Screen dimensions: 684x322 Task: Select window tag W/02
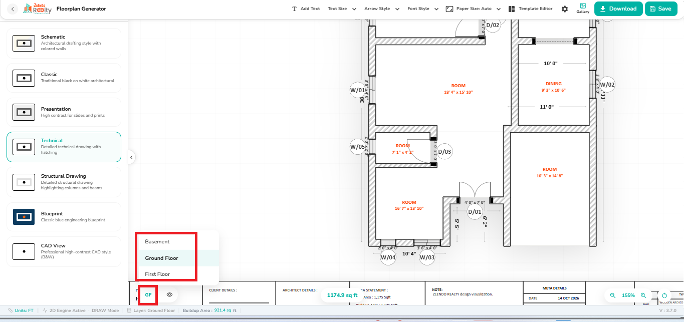[607, 85]
